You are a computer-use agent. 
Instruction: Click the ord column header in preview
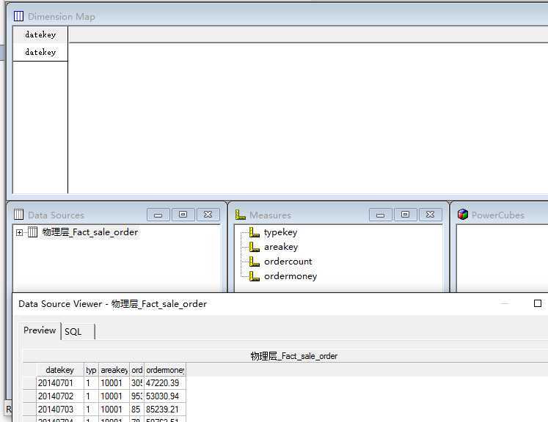tap(136, 370)
